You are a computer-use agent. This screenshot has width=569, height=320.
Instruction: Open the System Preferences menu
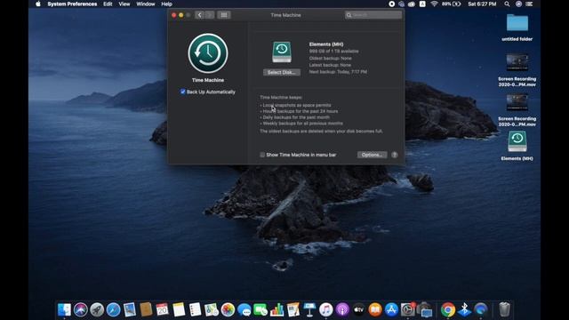tap(72, 4)
